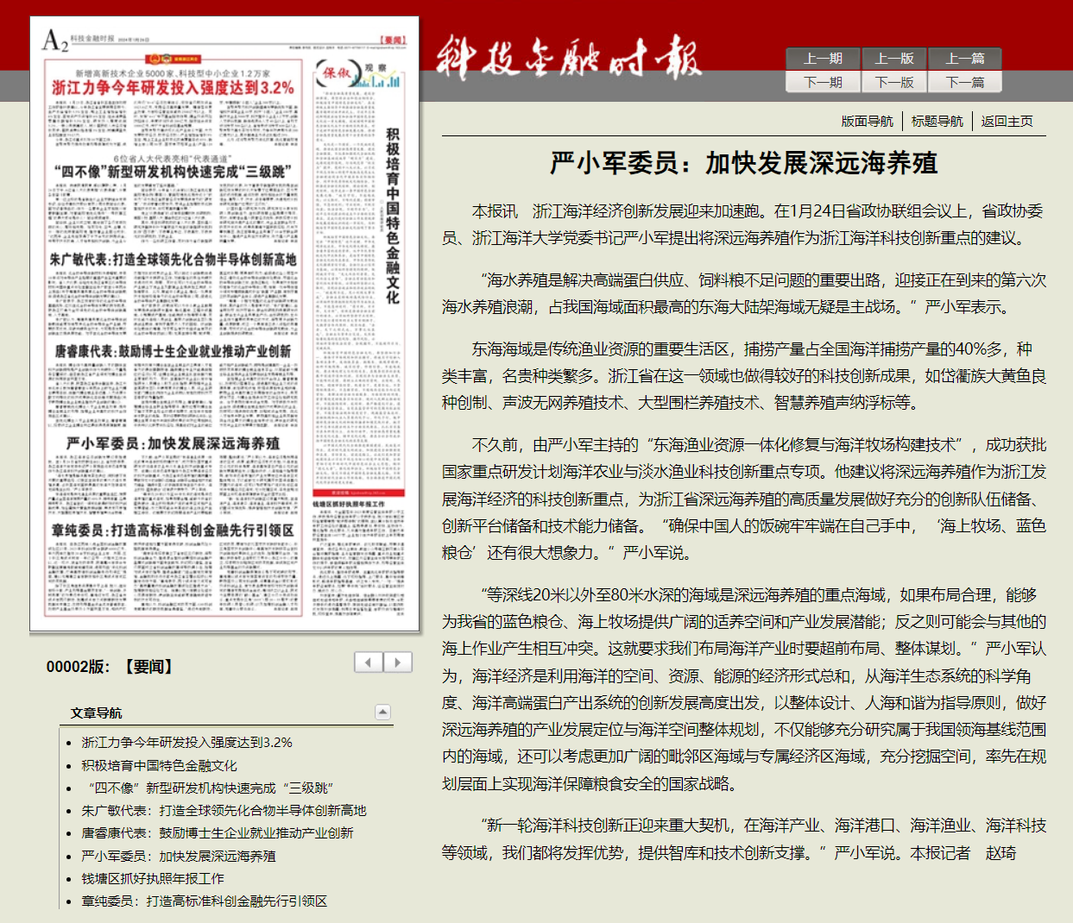Image resolution: width=1073 pixels, height=923 pixels.
Task: Click 章纯委员 headline on page thumbnail
Action: pos(173,530)
